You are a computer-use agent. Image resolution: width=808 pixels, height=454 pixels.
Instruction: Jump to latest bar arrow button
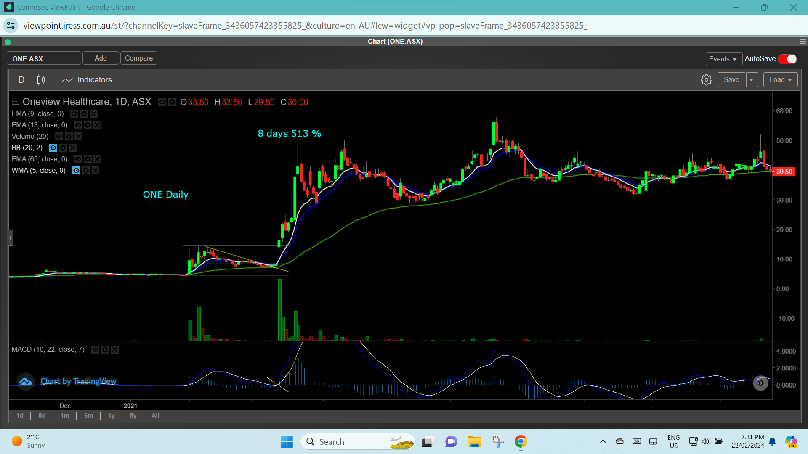(x=760, y=383)
